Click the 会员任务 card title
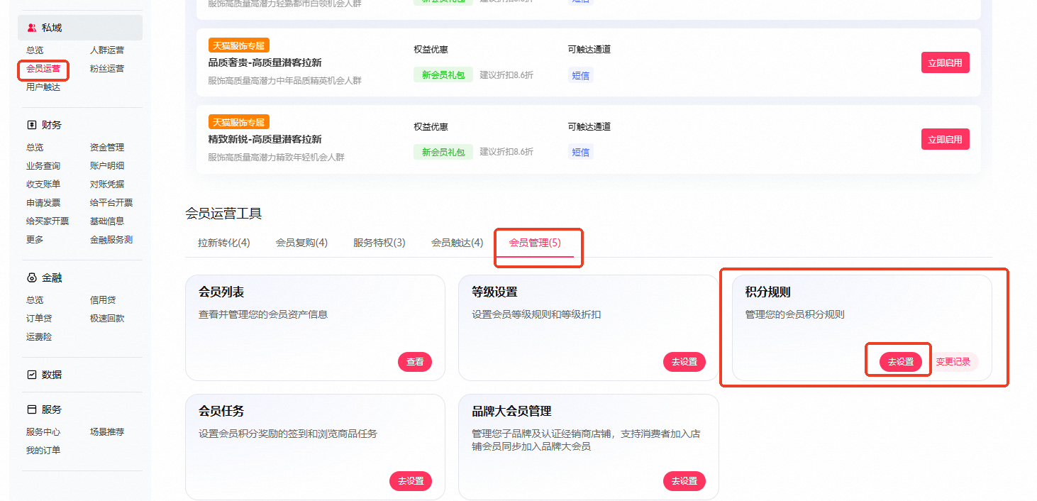The image size is (1037, 501). point(221,412)
